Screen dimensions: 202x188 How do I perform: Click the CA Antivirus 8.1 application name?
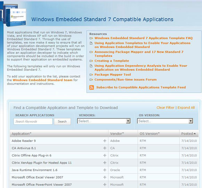pyautogui.click(x=24, y=148)
